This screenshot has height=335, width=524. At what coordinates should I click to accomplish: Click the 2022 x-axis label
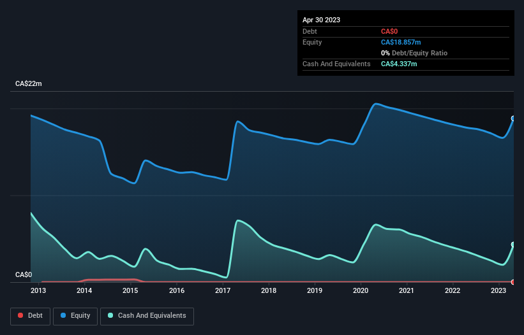point(453,290)
